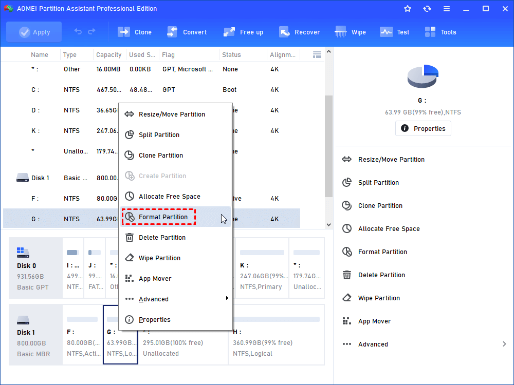Click the Type column header
This screenshot has width=514, height=385.
70,55
